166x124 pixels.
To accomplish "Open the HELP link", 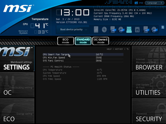I will click(109, 49).
